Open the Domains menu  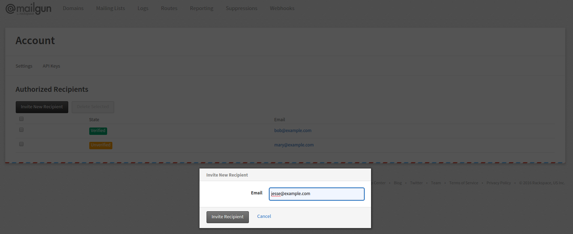(x=73, y=8)
